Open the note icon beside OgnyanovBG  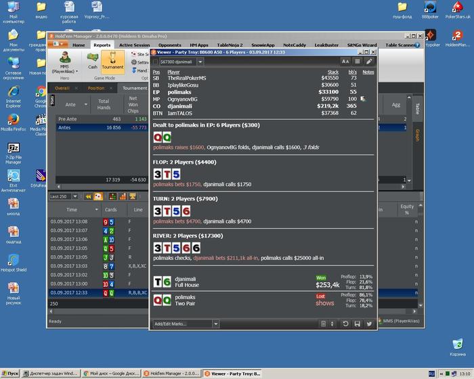click(x=363, y=99)
